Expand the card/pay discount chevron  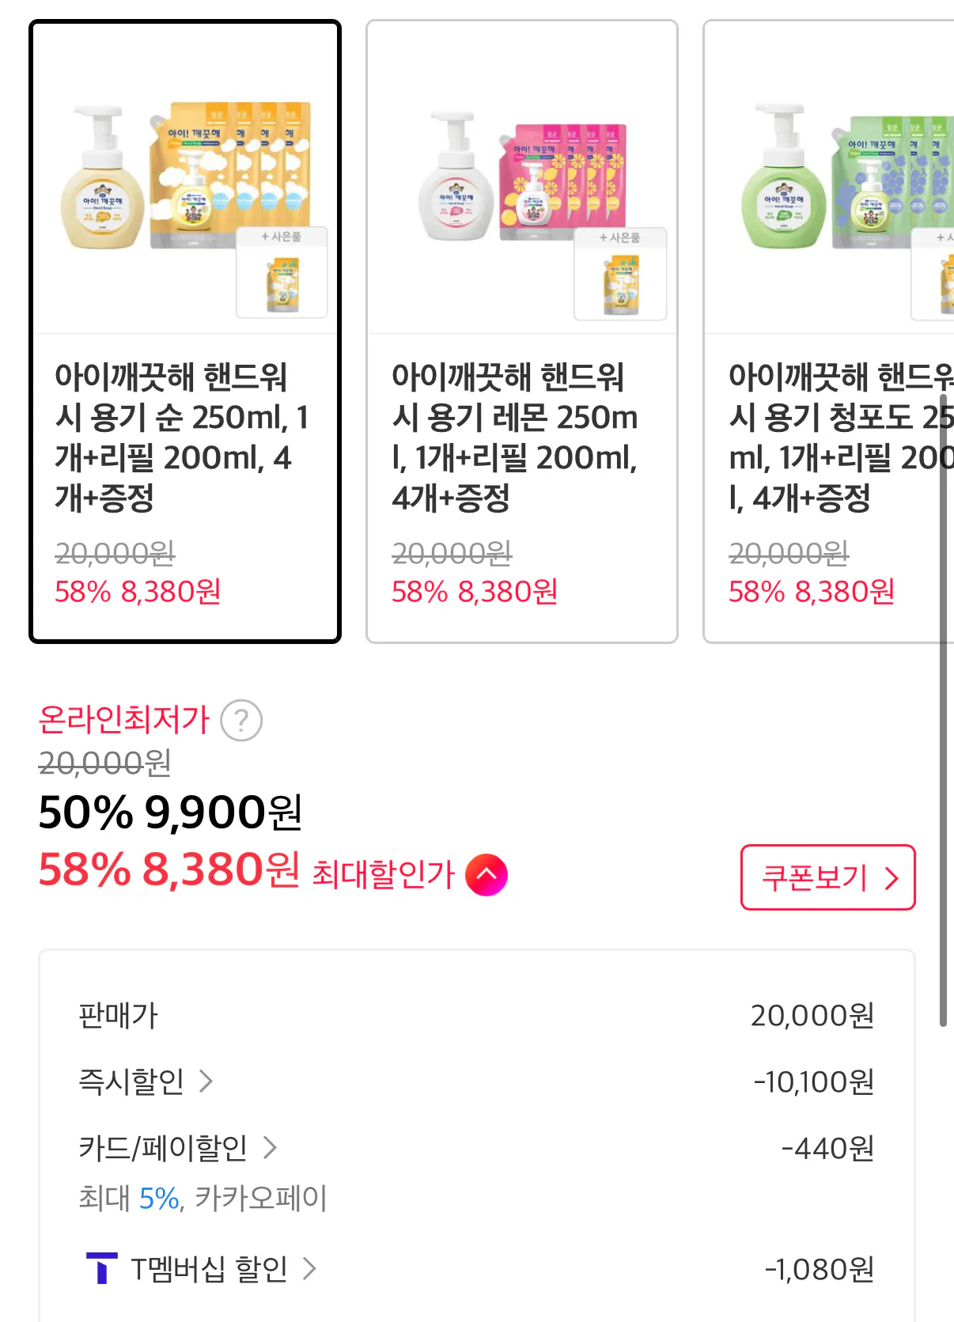tap(270, 1147)
